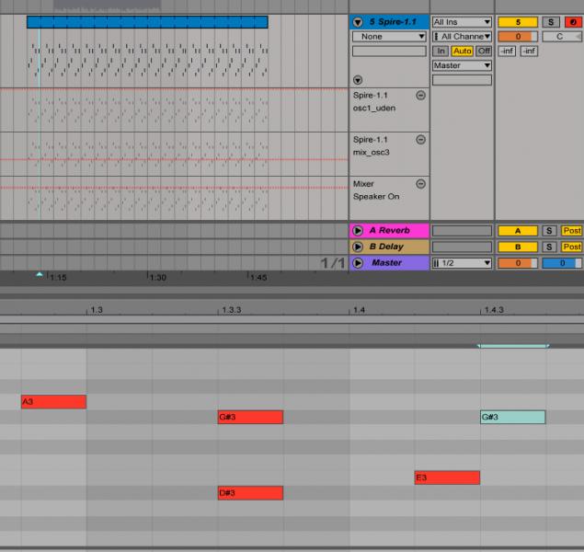584x552 pixels.
Task: Set monitor to Off
Action: [x=484, y=51]
